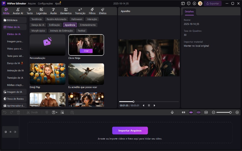Mute the timeline track speaker icon

point(15,132)
